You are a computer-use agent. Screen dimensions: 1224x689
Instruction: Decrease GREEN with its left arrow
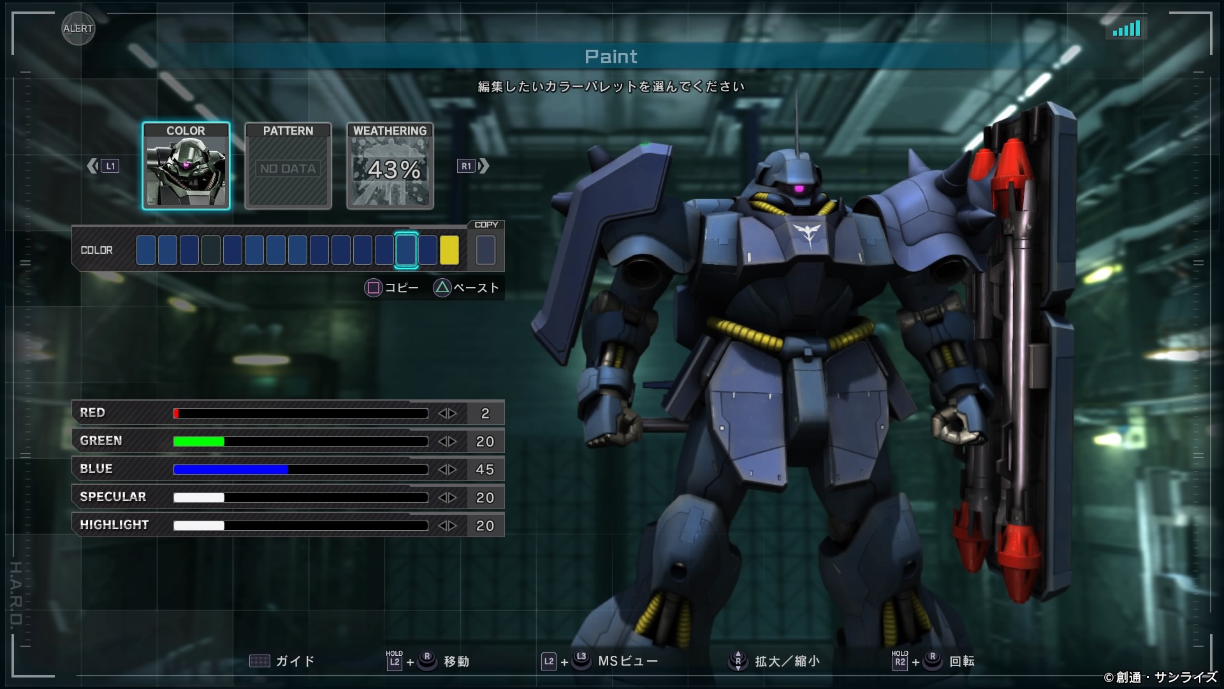coord(442,441)
